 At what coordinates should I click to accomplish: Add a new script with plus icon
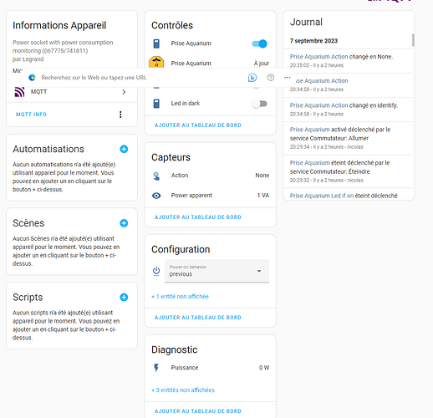click(124, 298)
